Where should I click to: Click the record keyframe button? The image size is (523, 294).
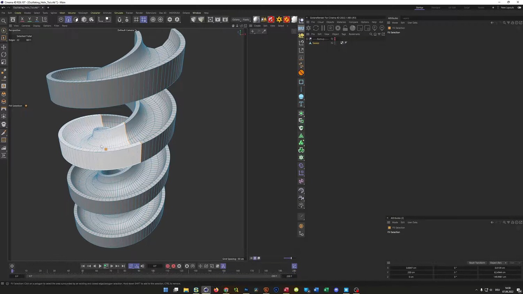coord(168,266)
